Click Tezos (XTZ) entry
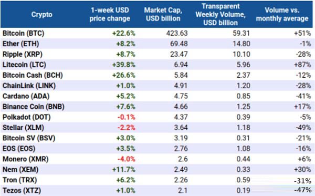315x196 pixels. [22, 190]
